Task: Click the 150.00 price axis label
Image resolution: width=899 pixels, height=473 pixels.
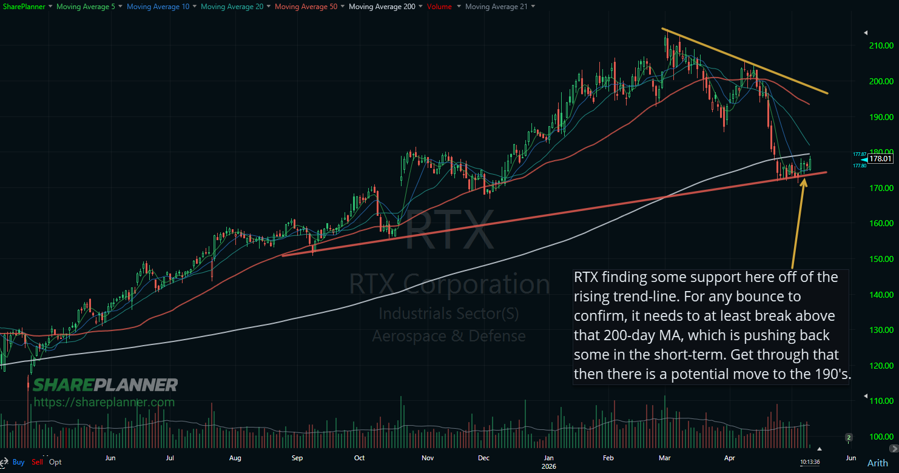Action: click(880, 259)
